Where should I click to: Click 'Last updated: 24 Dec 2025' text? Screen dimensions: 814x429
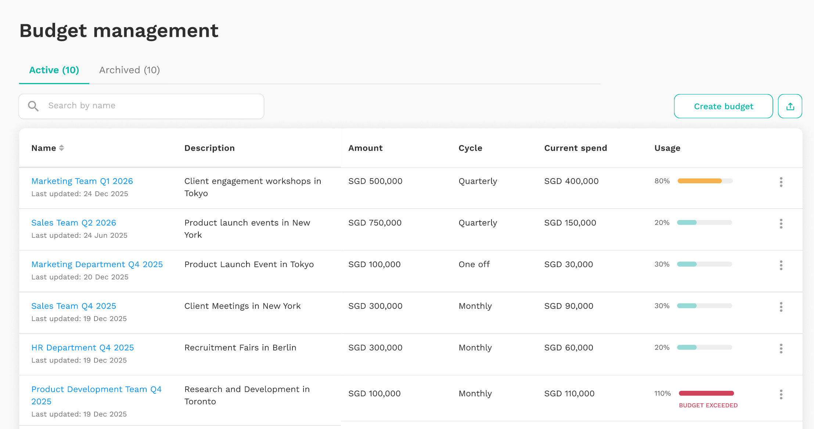80,194
